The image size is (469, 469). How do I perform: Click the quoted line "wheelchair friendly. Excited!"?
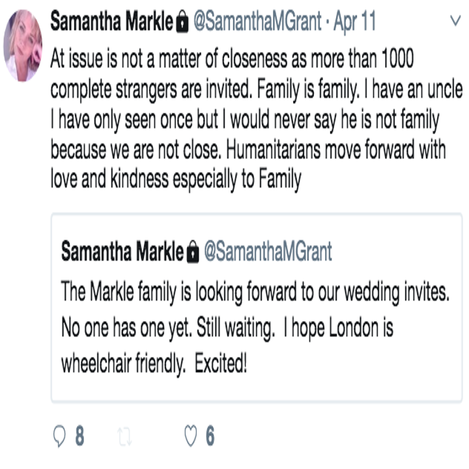[x=154, y=362]
